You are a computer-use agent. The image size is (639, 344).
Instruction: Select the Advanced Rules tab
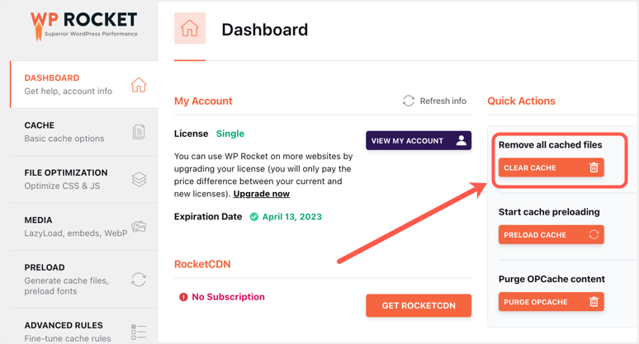pos(66,332)
